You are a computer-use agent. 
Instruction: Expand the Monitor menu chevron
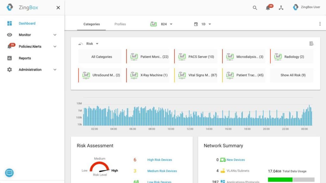(55, 35)
